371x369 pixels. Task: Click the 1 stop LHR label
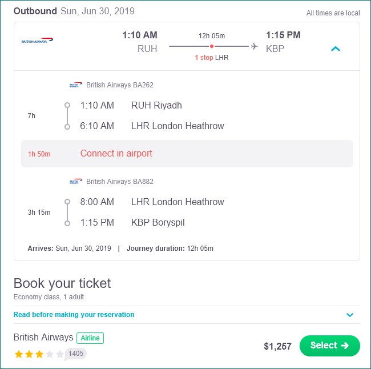pos(212,58)
